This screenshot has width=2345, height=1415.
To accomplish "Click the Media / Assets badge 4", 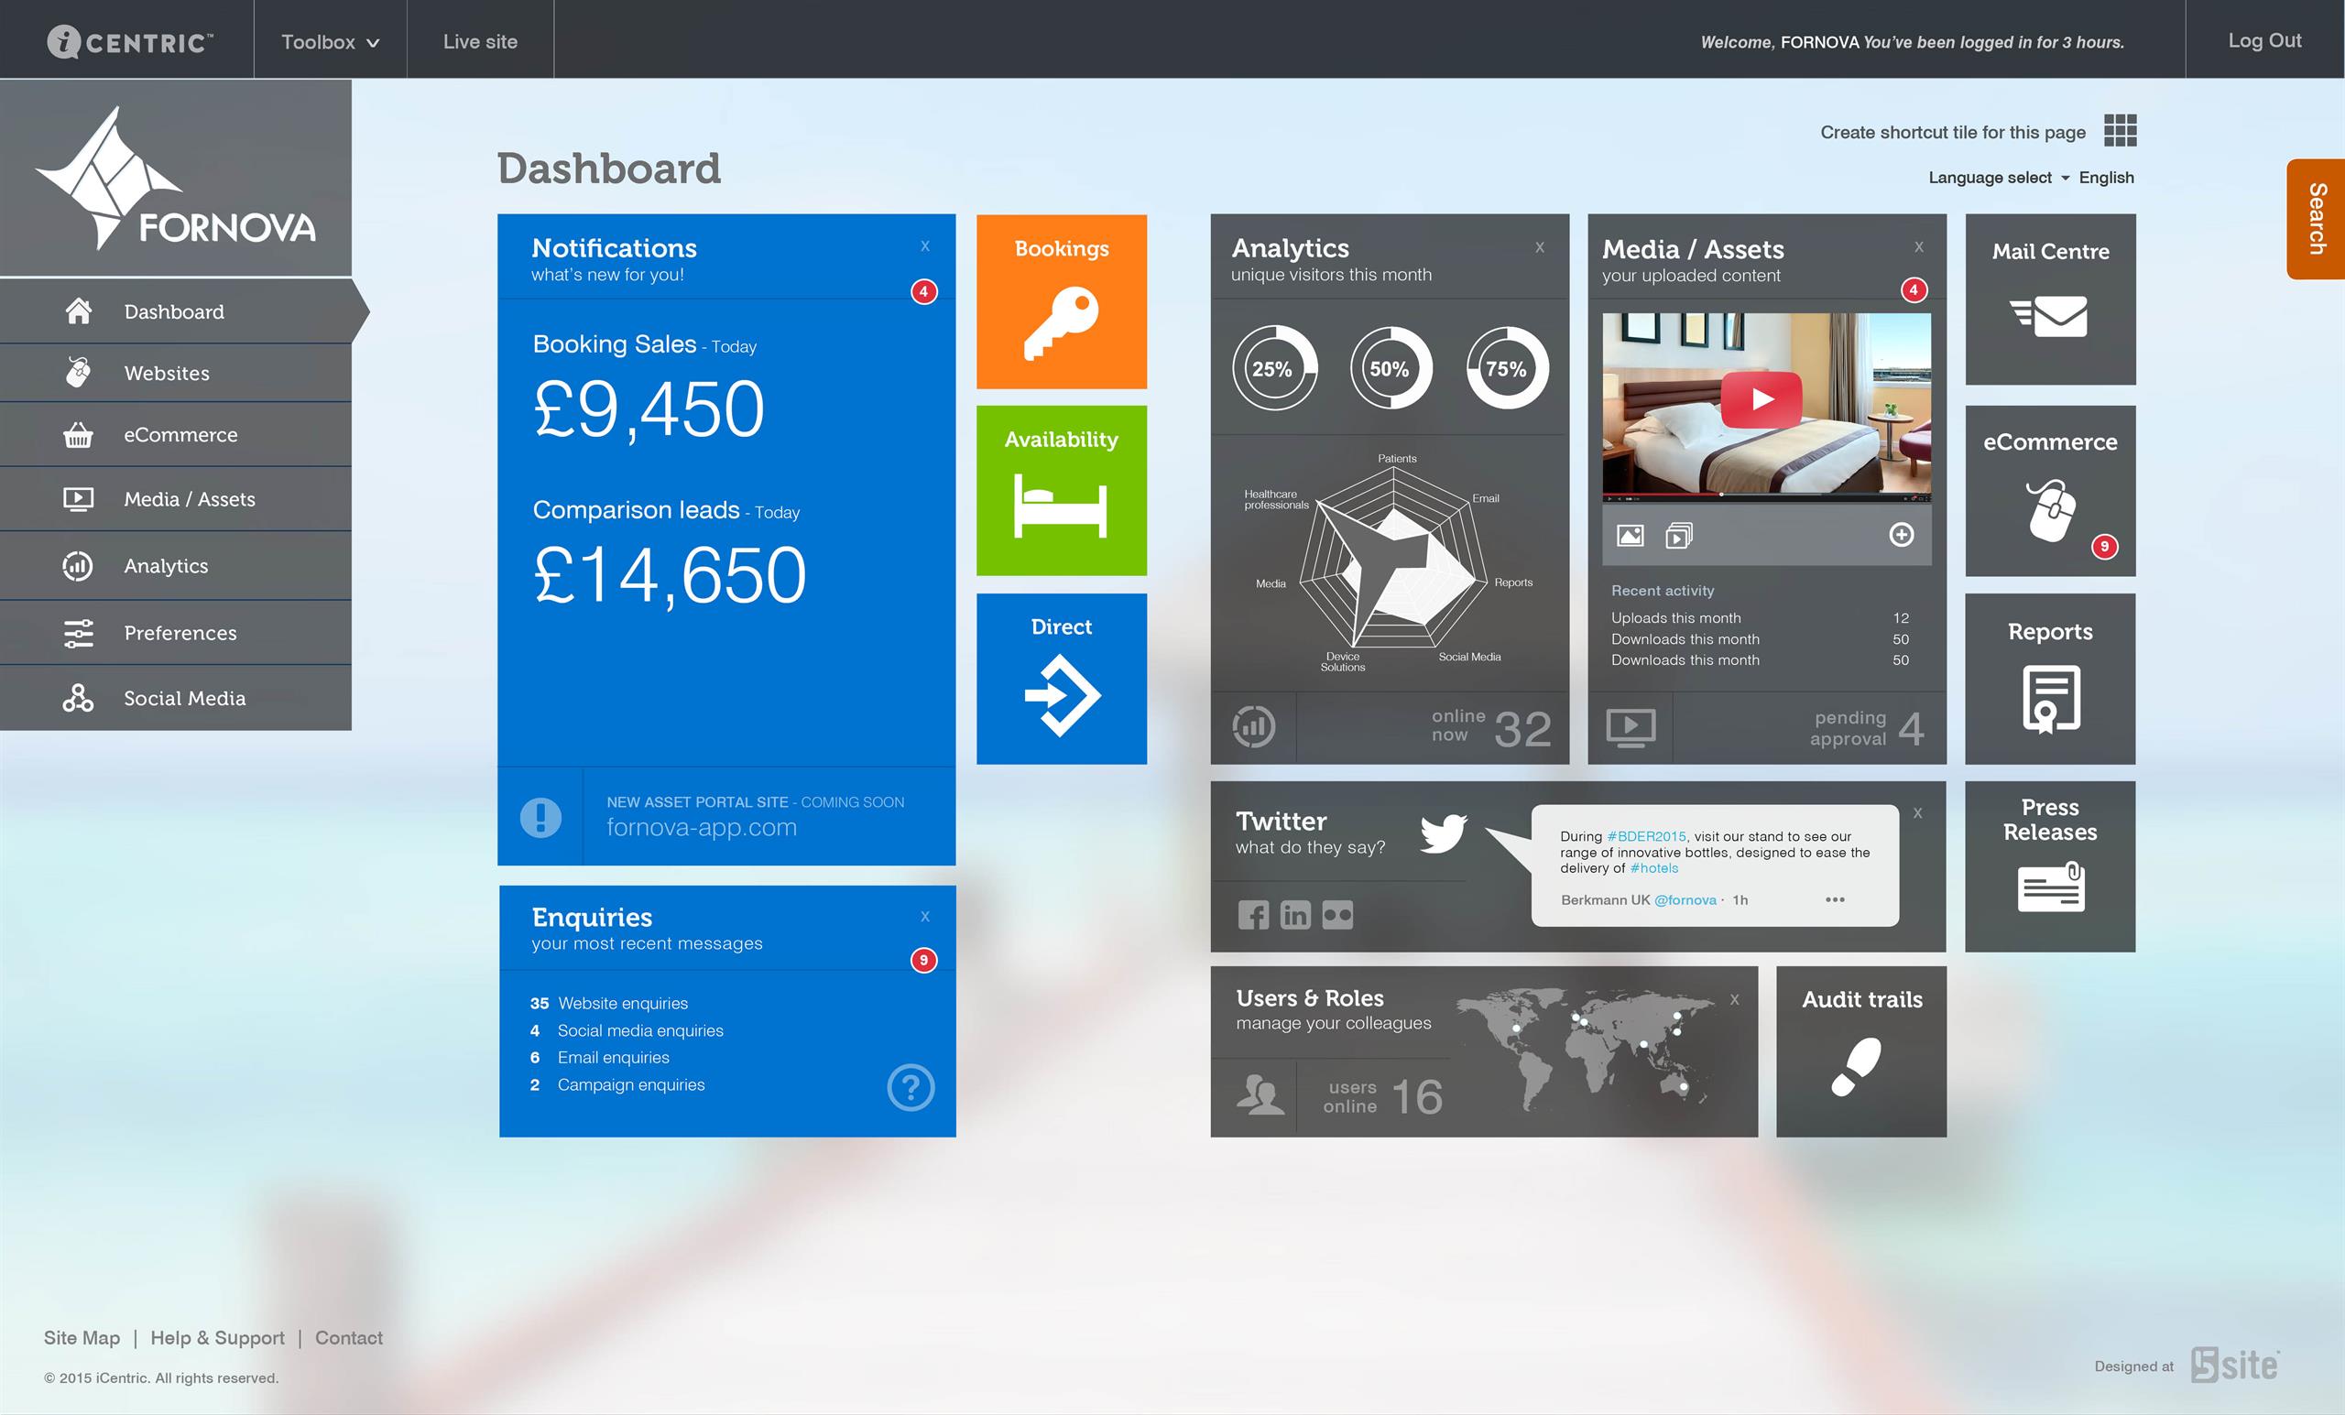I will (1914, 290).
